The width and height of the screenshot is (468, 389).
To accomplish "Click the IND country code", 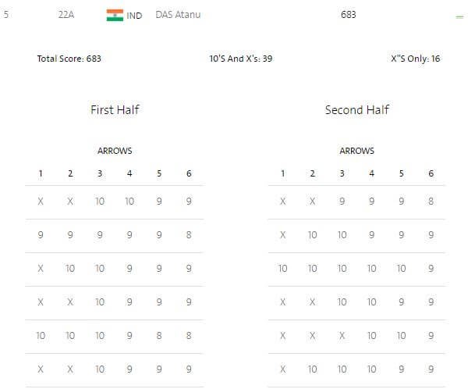I will pos(134,16).
